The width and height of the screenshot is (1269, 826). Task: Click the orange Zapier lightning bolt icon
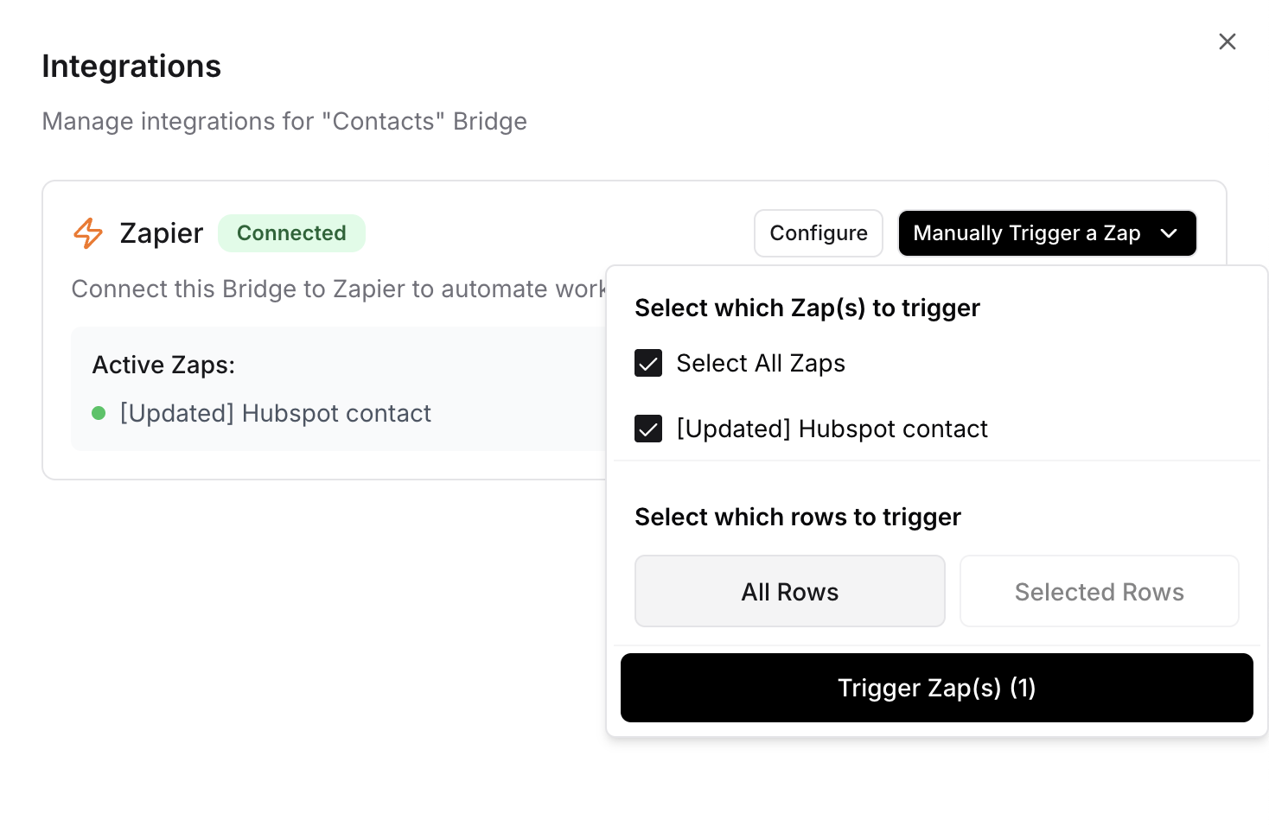(87, 233)
